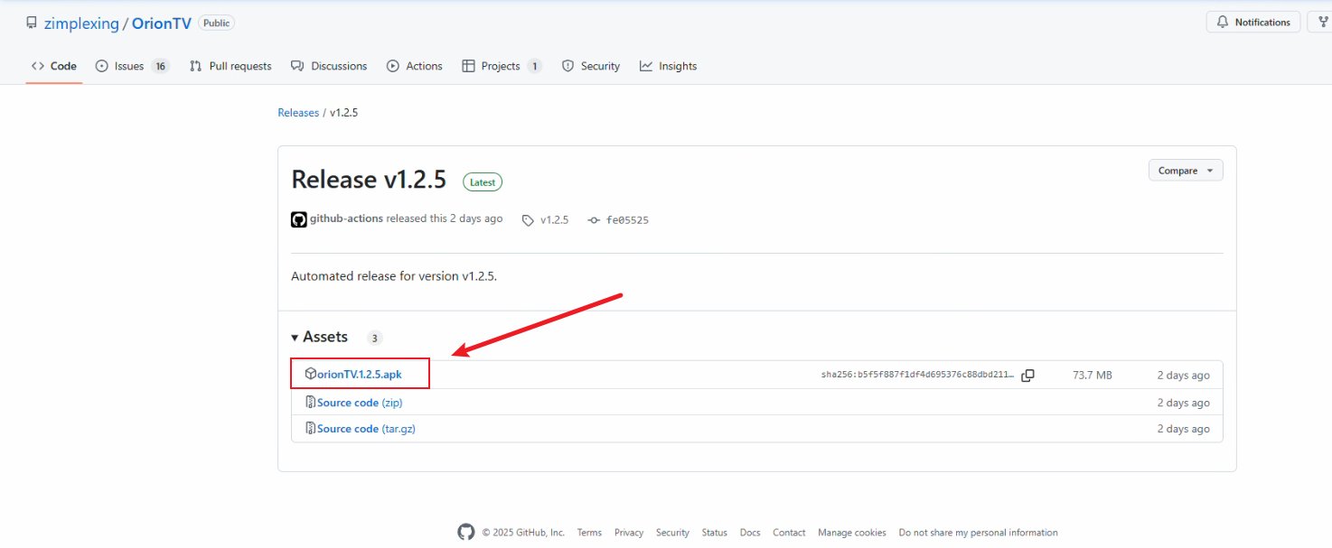Click the Releases breadcrumb link
1332x548 pixels.
click(x=298, y=113)
